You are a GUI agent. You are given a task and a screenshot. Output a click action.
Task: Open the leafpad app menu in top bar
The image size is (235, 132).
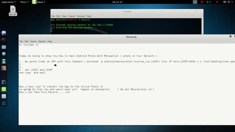[39, 2]
